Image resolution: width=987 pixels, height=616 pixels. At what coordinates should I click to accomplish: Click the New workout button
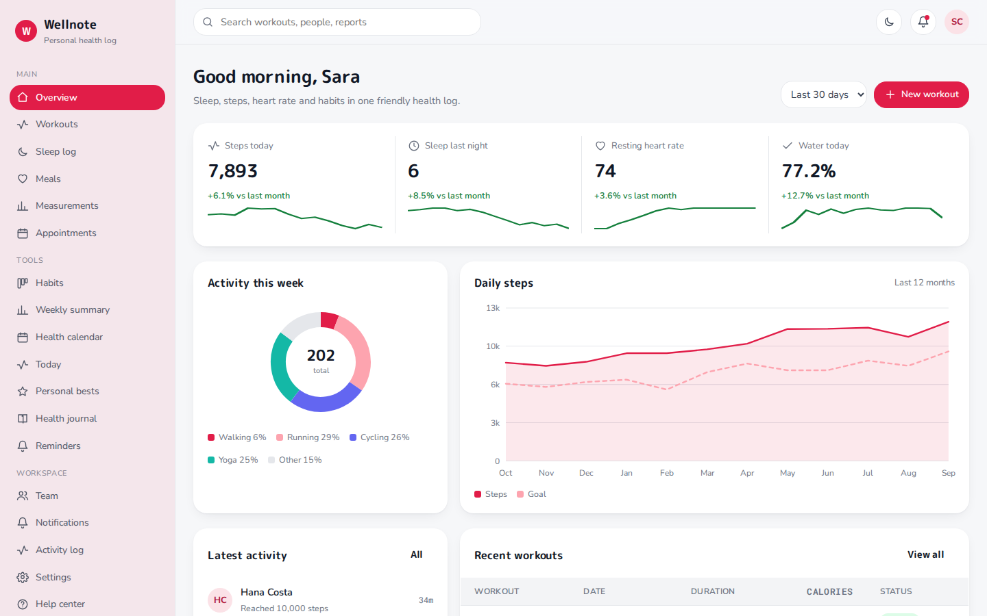[921, 94]
